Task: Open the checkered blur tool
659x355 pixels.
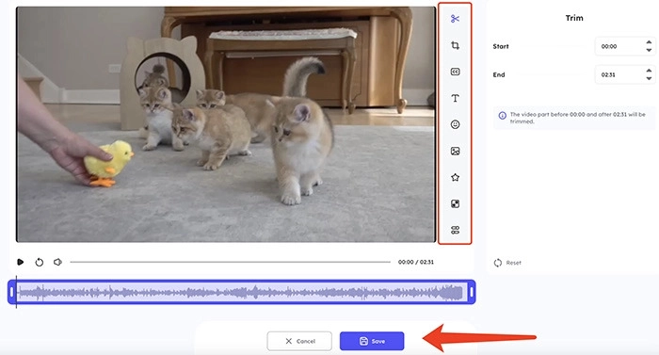Action: 455,204
